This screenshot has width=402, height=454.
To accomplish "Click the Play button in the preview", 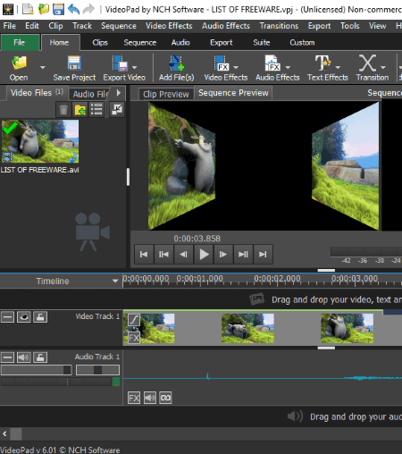I will 204,254.
